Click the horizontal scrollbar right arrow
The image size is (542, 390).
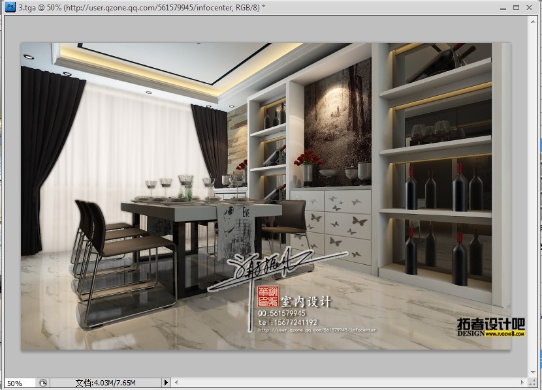click(522, 382)
